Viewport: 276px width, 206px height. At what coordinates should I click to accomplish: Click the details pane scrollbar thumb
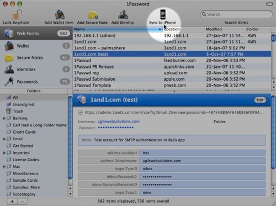pos(274,132)
